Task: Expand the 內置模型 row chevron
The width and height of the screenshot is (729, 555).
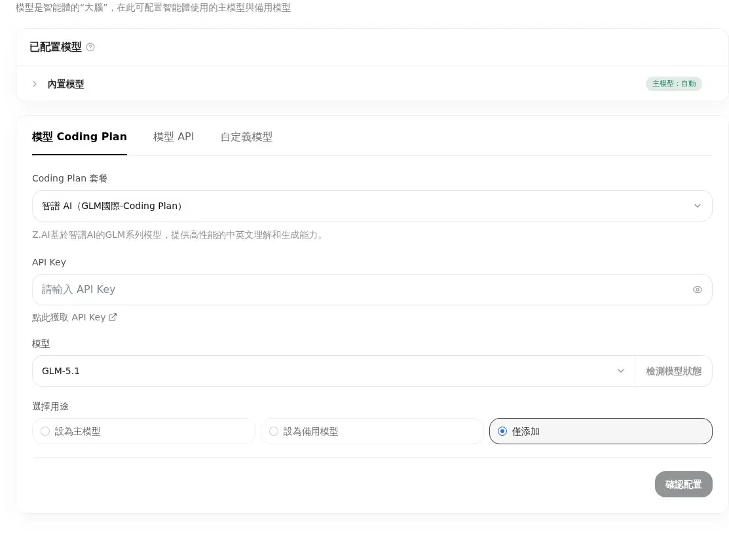Action: tap(35, 84)
